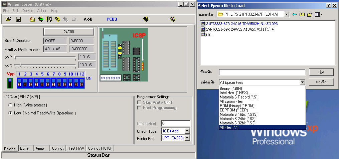Click file icon of 29PT6021-69R entry

203,29
